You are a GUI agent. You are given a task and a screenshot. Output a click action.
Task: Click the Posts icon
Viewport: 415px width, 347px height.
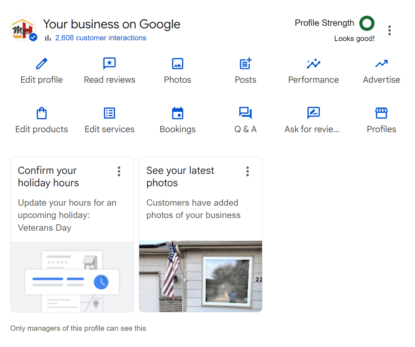pos(245,64)
